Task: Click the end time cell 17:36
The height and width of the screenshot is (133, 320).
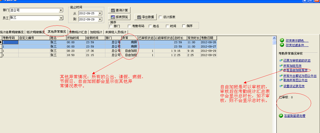Action: (95, 51)
